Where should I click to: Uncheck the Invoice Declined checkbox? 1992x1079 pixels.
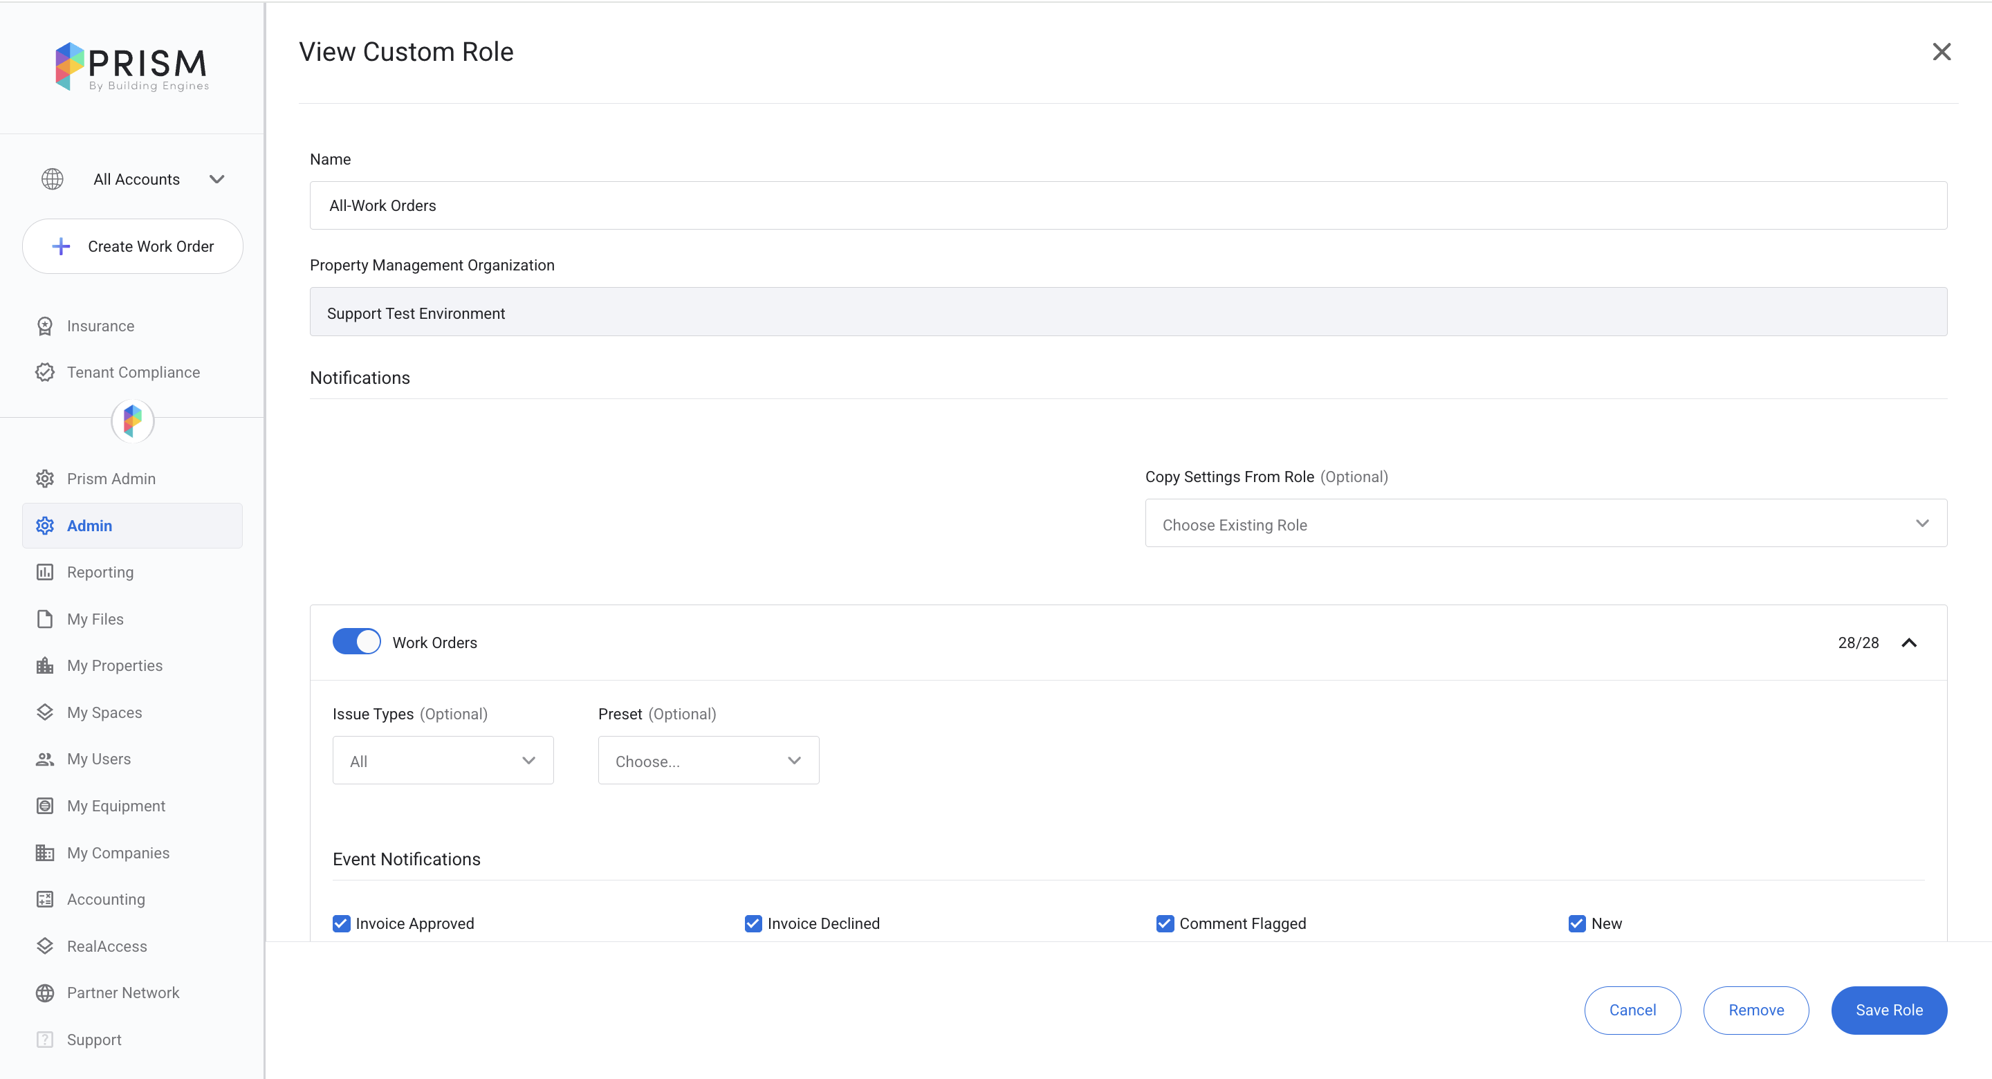[753, 923]
